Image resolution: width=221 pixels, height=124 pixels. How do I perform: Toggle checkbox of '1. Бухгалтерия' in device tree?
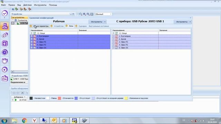coord(117,36)
